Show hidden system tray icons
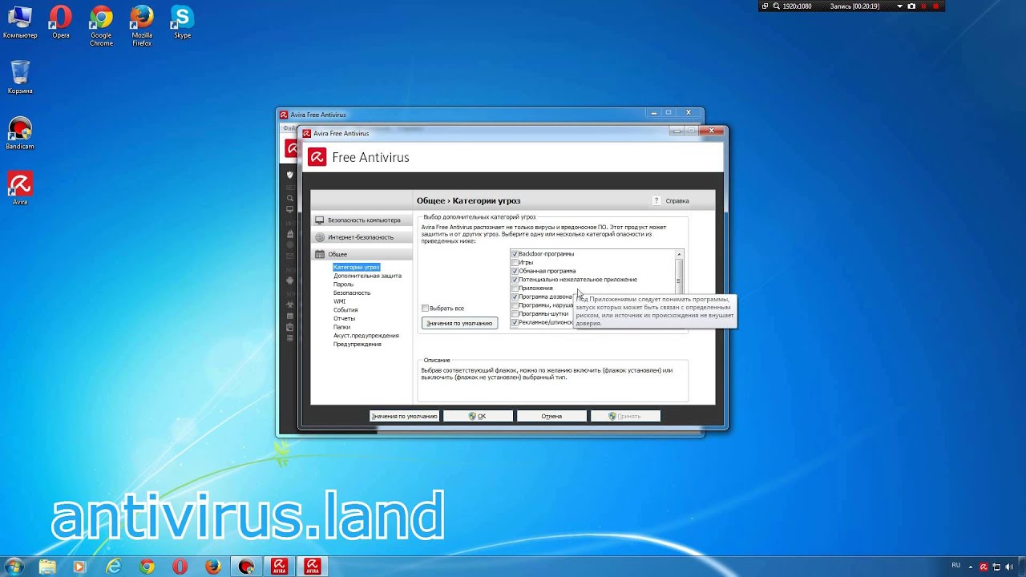Viewport: 1026px width, 577px height. click(x=972, y=567)
